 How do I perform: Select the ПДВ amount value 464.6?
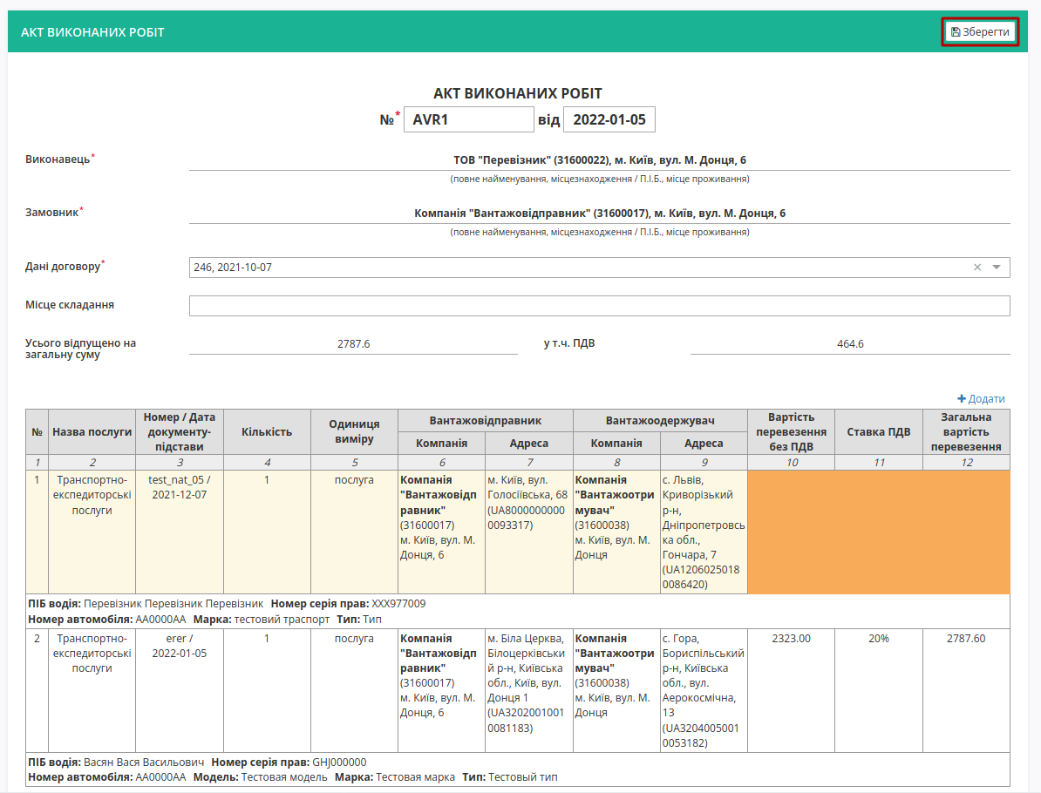click(850, 343)
